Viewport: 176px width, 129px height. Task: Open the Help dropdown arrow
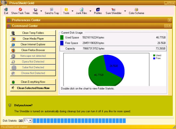41,11
